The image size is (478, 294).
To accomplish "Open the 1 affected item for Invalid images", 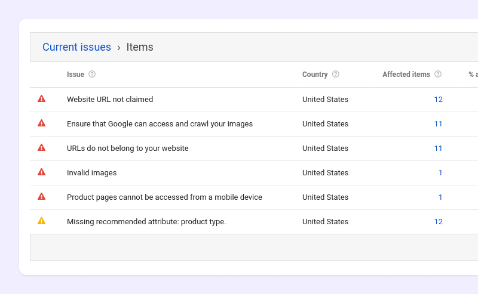I will pos(440,173).
